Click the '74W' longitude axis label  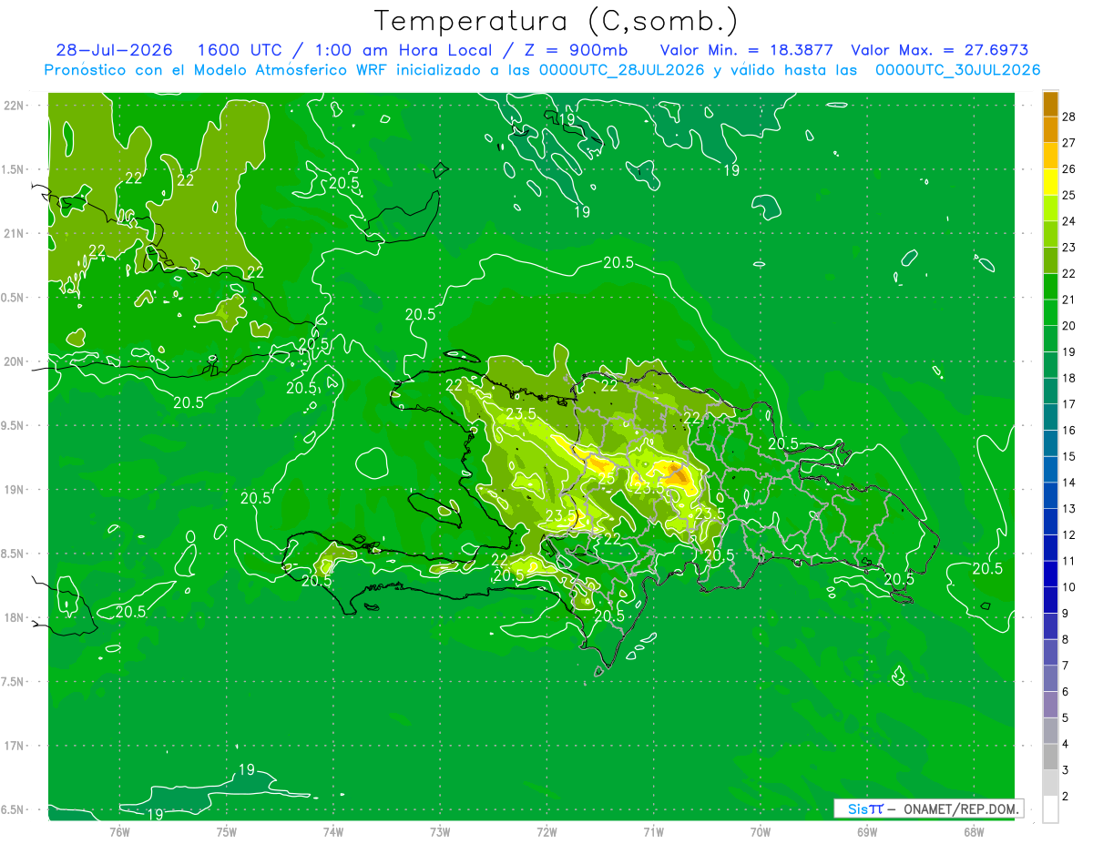(333, 831)
